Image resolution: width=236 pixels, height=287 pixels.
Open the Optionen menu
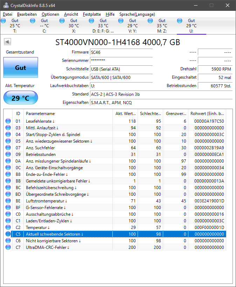click(50, 14)
